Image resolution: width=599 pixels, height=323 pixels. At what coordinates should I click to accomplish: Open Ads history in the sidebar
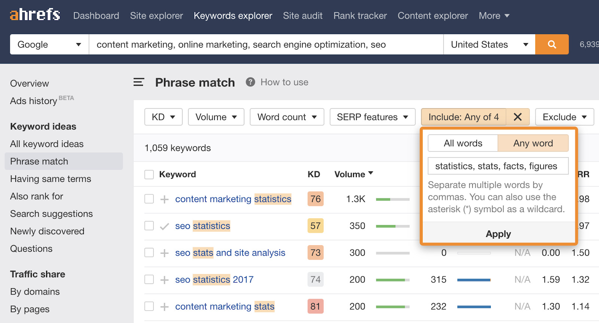click(x=42, y=100)
